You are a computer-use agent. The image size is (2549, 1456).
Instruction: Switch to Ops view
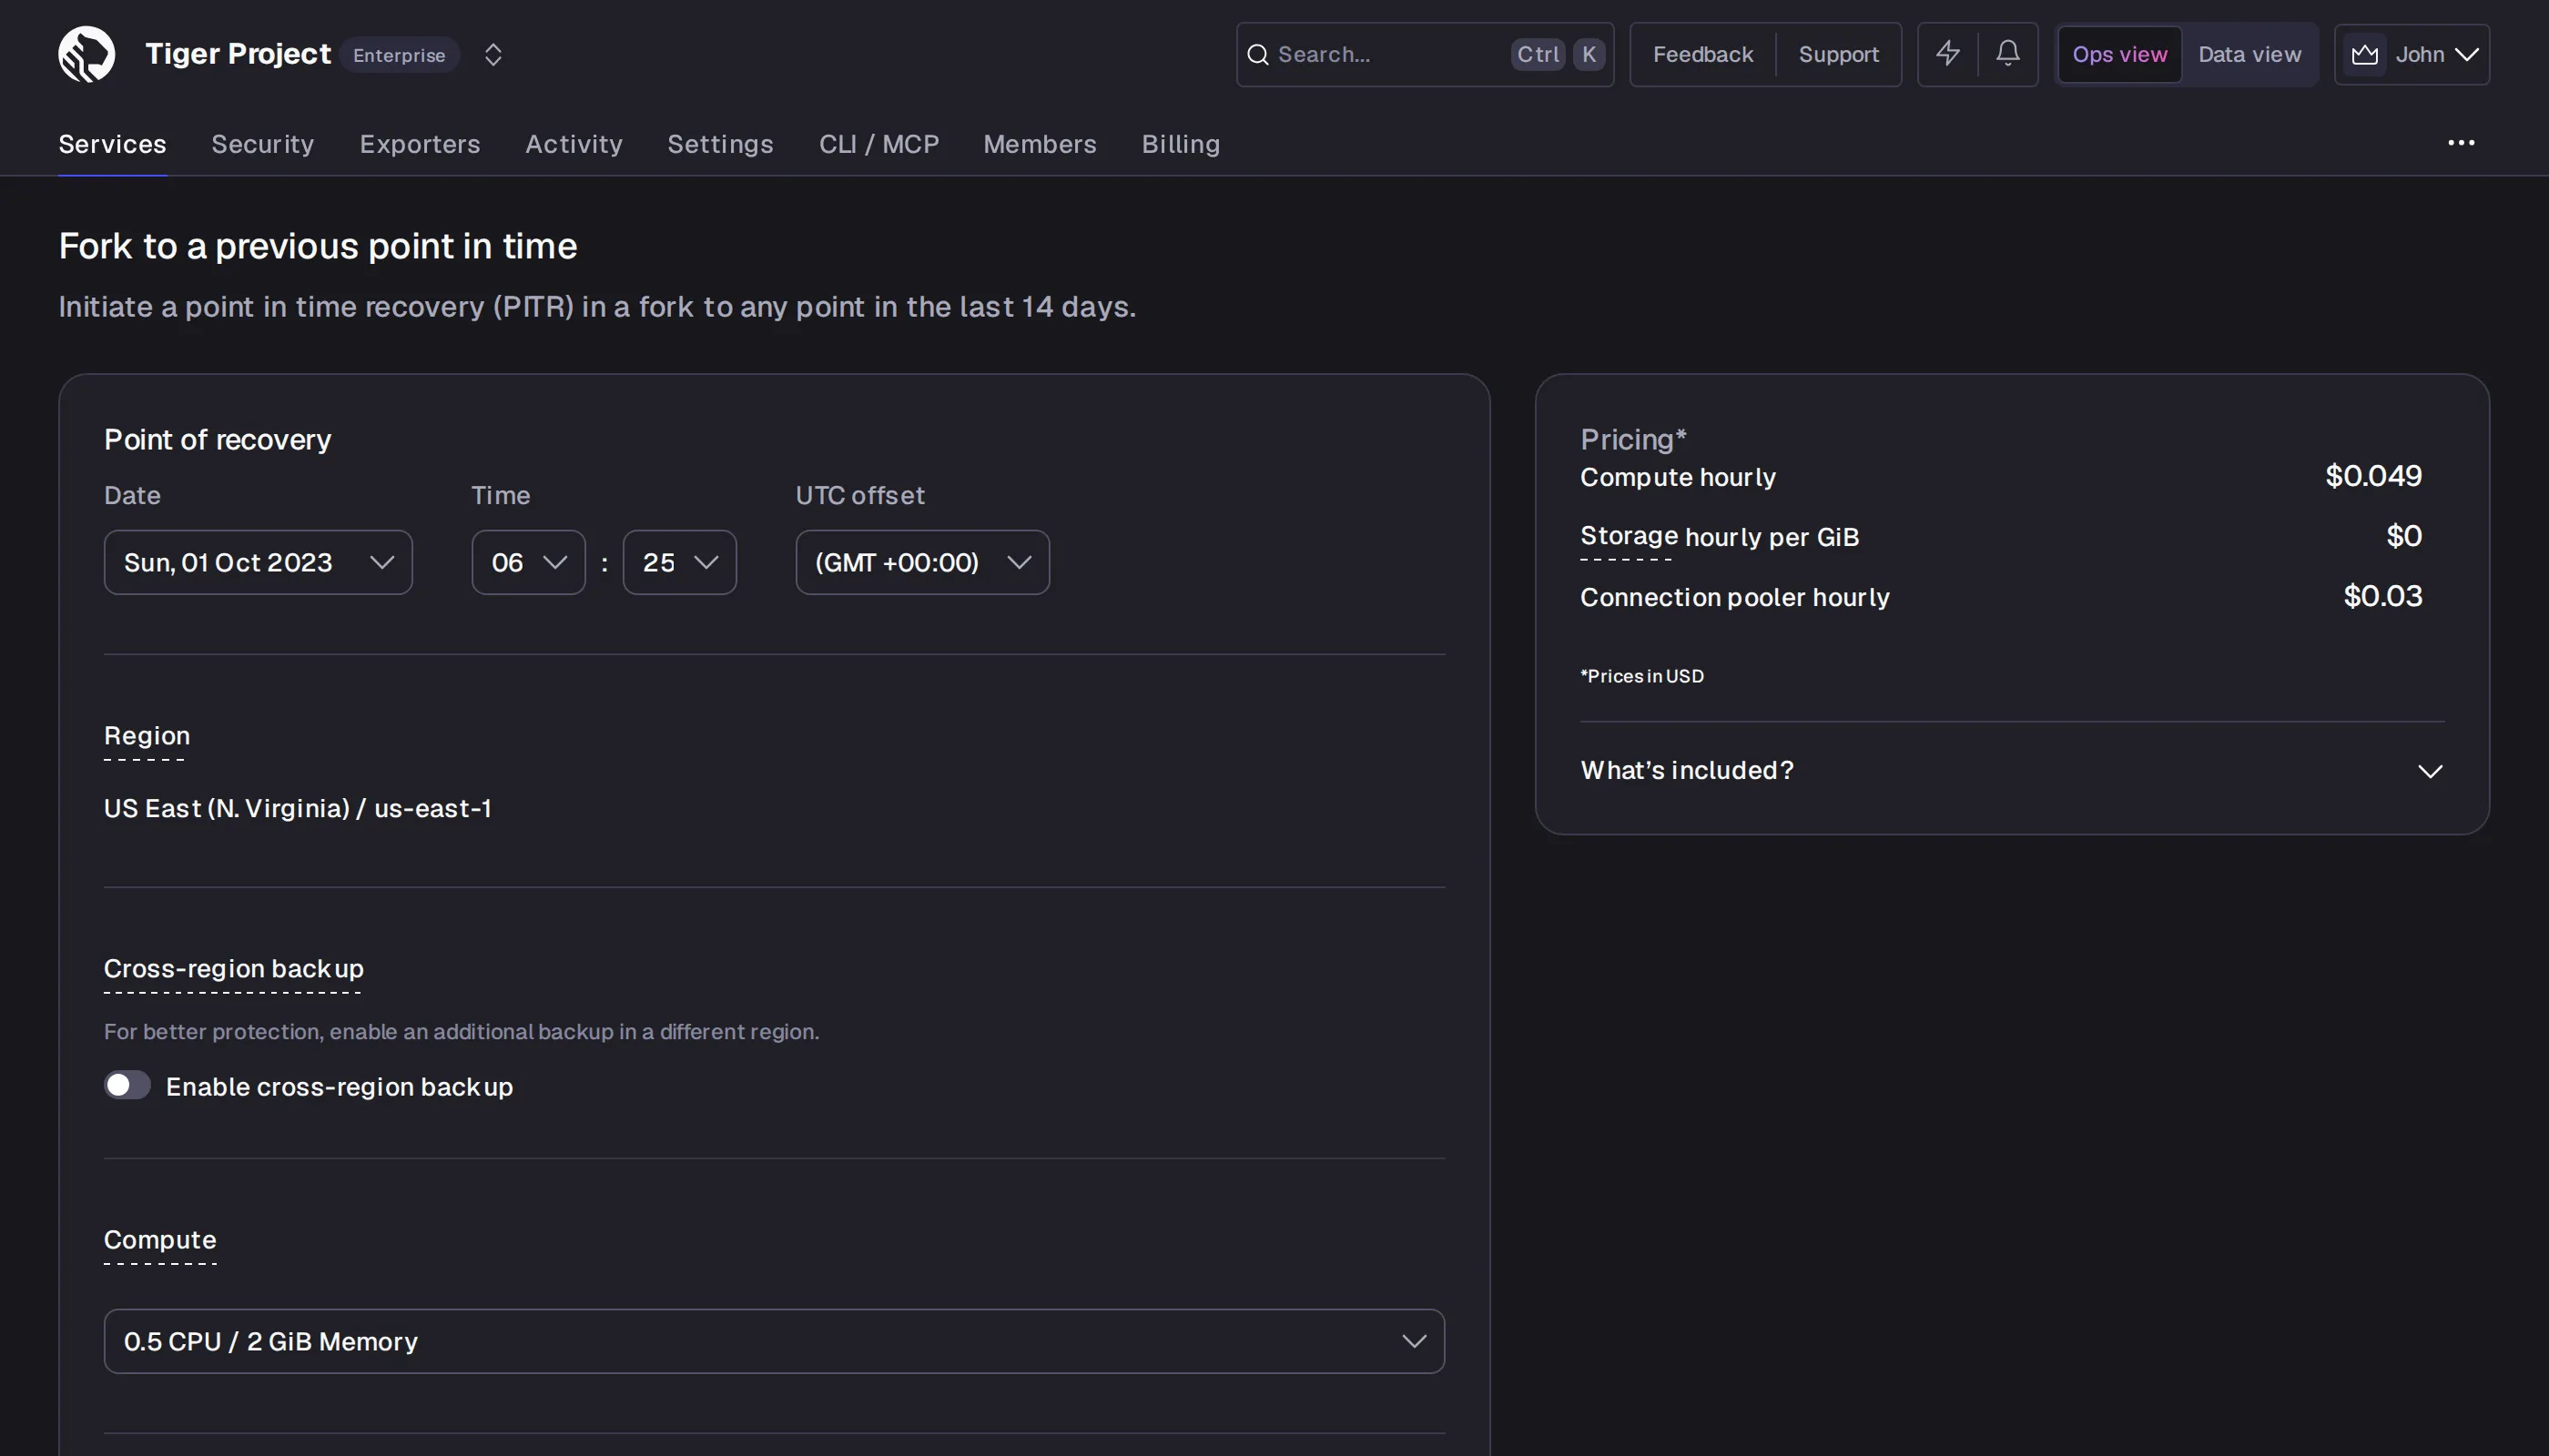pos(2118,54)
